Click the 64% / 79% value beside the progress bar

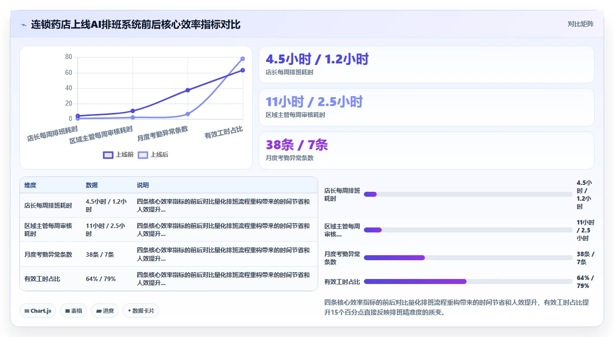tap(585, 281)
